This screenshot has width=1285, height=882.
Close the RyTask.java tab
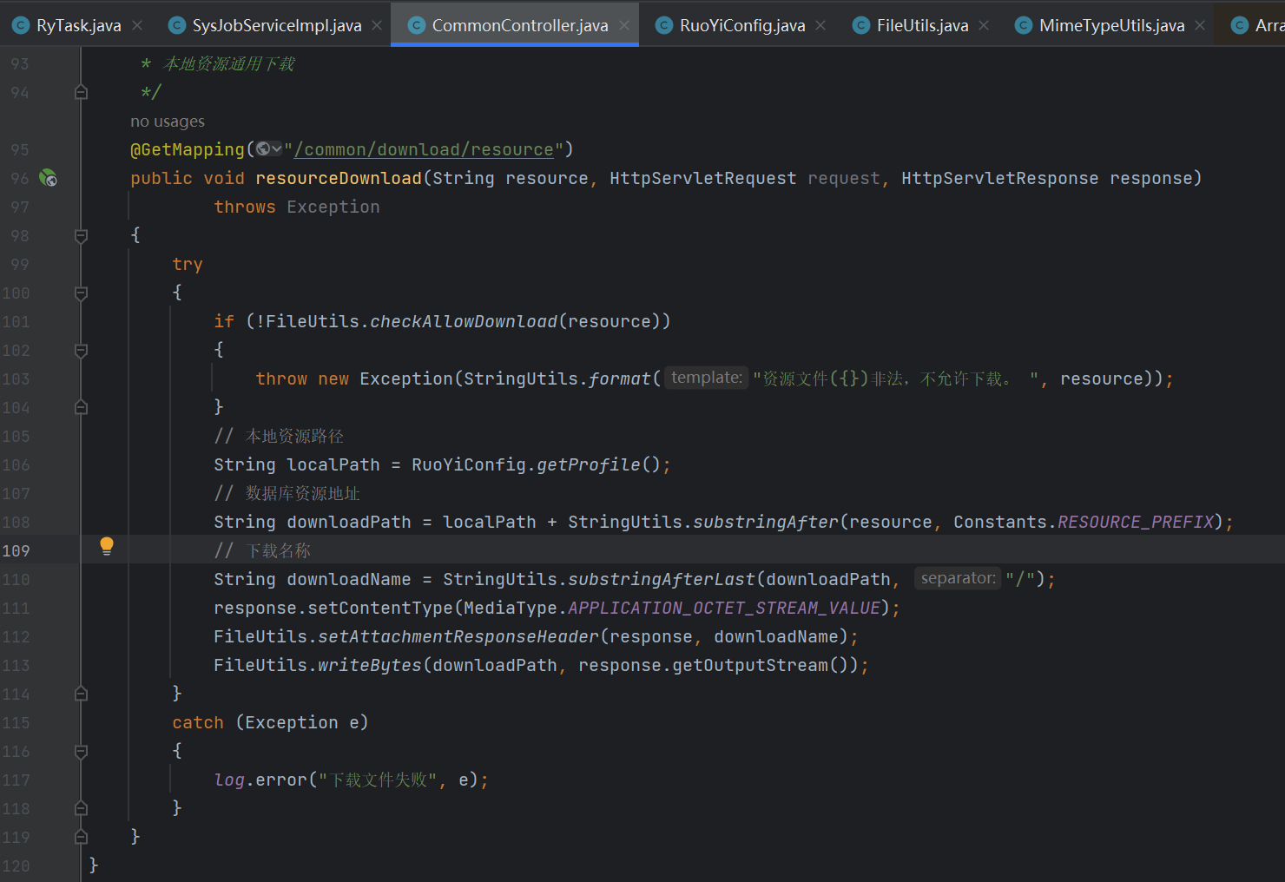pyautogui.click(x=137, y=26)
